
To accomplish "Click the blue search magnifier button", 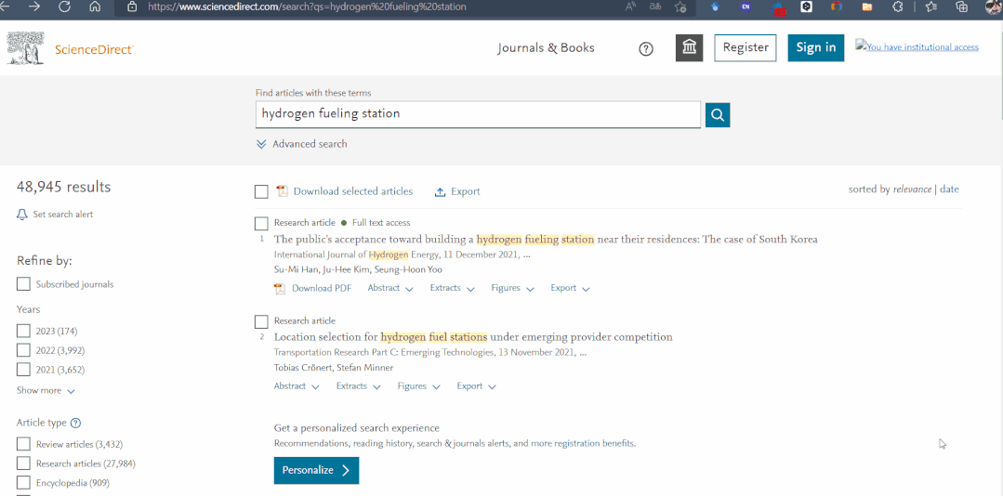I will click(717, 114).
